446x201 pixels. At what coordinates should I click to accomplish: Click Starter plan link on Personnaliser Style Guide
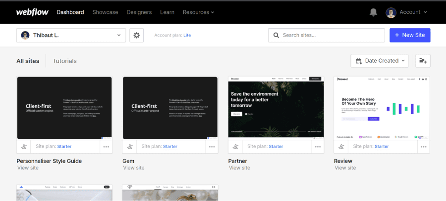point(64,147)
